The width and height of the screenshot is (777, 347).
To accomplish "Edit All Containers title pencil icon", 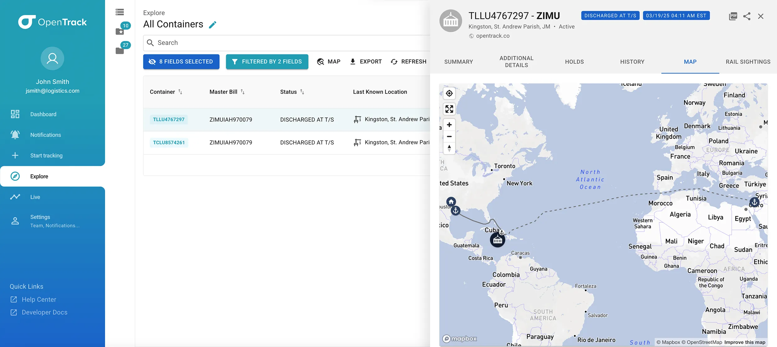I will 213,25.
